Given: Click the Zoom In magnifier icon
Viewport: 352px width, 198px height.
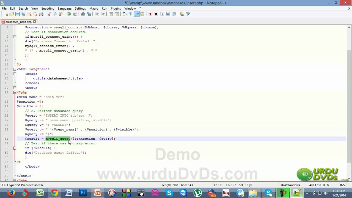Looking at the screenshot, I should 97,14.
